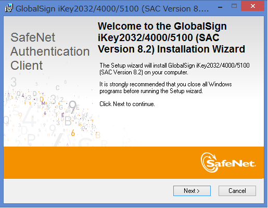Click the Next button to continue
Image resolution: width=268 pixels, height=208 pixels.
pos(192,191)
